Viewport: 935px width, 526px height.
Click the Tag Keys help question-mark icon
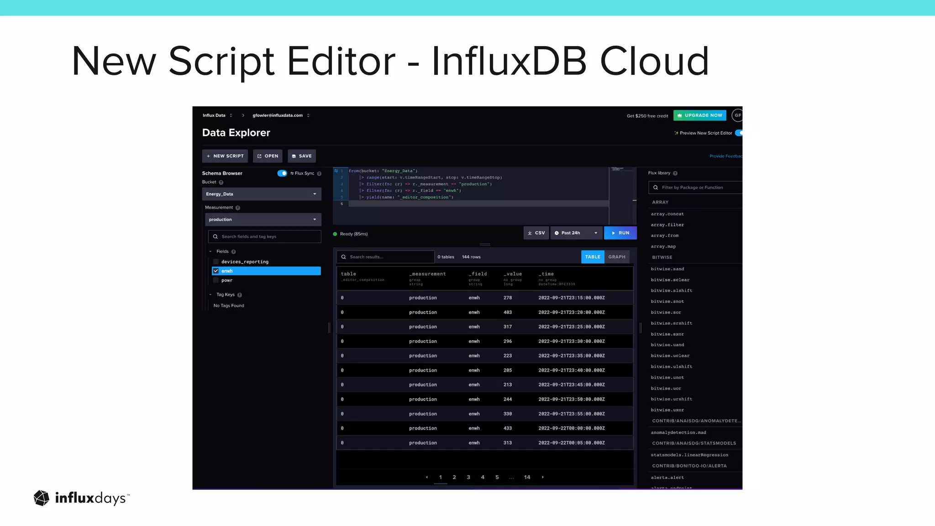click(x=240, y=295)
